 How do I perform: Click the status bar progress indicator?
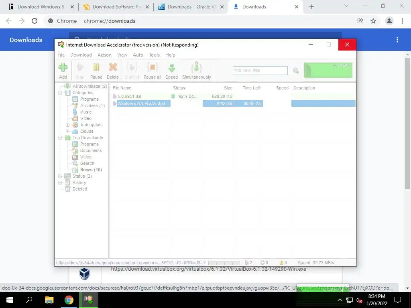pos(224,262)
